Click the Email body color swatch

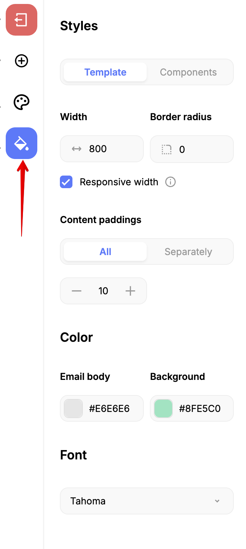click(x=73, y=409)
